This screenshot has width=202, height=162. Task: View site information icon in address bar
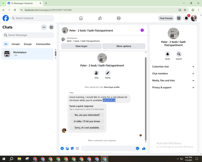pyautogui.click(x=21, y=10)
